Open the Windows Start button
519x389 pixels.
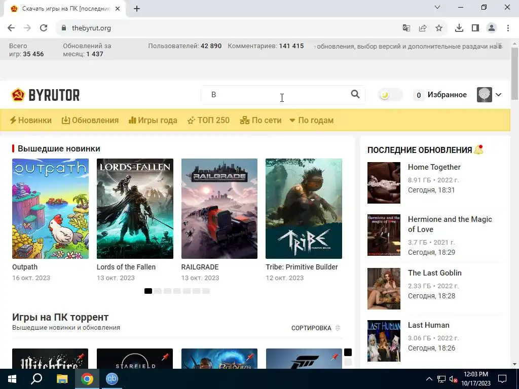(12, 379)
